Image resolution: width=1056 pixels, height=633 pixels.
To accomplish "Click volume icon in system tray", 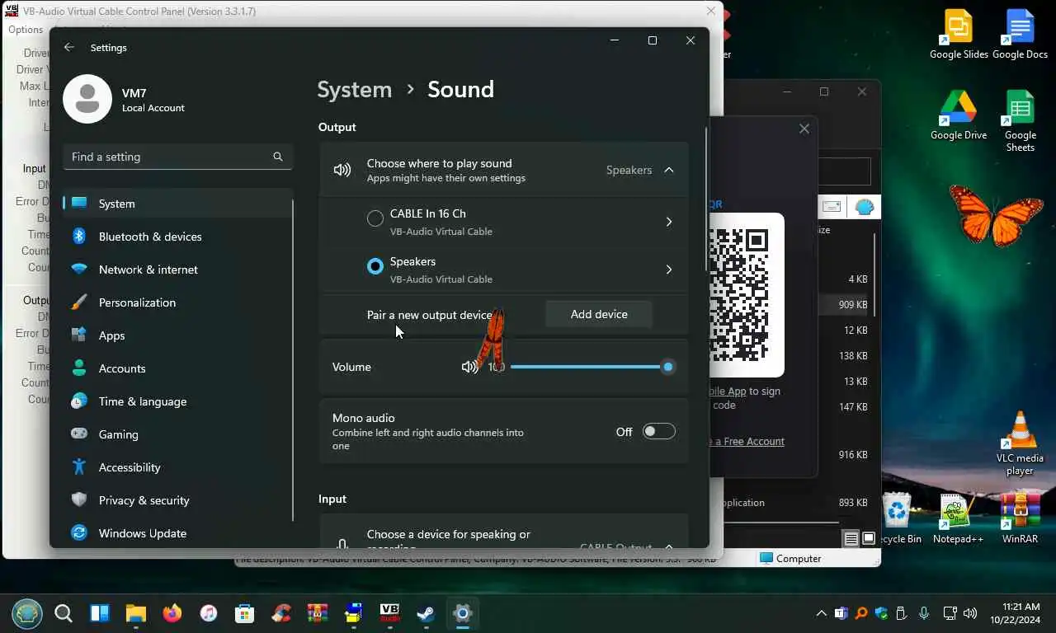I will point(969,613).
